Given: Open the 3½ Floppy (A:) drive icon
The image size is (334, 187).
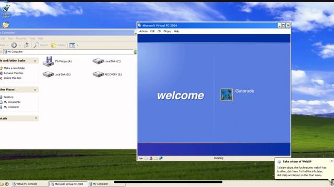Looking at the screenshot, I should (49, 61).
